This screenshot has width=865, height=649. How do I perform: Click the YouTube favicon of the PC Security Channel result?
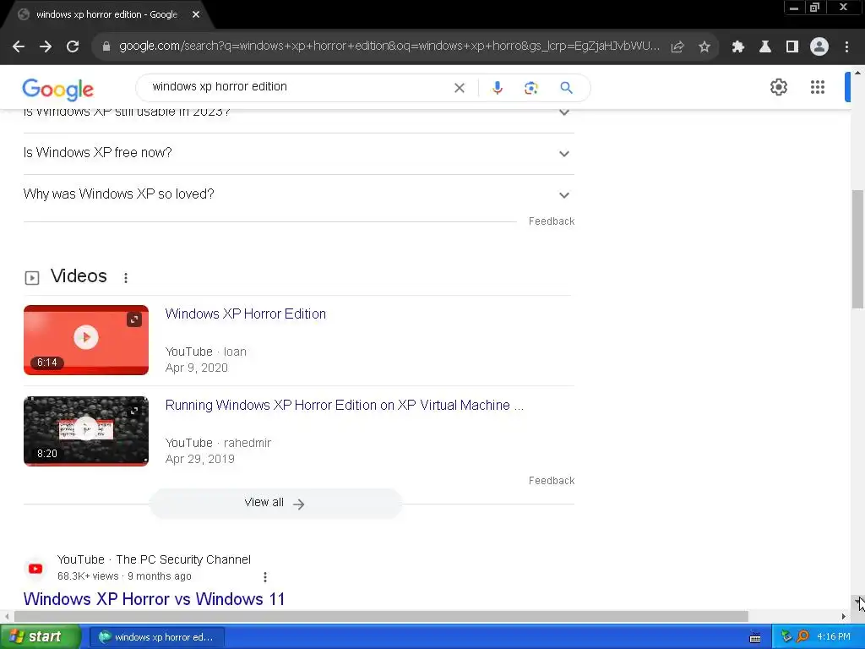tap(35, 569)
